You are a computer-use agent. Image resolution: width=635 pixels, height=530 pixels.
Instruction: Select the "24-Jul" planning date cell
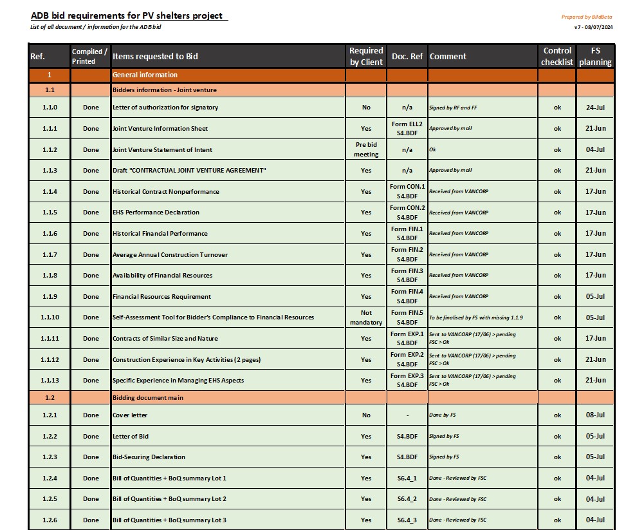(595, 108)
